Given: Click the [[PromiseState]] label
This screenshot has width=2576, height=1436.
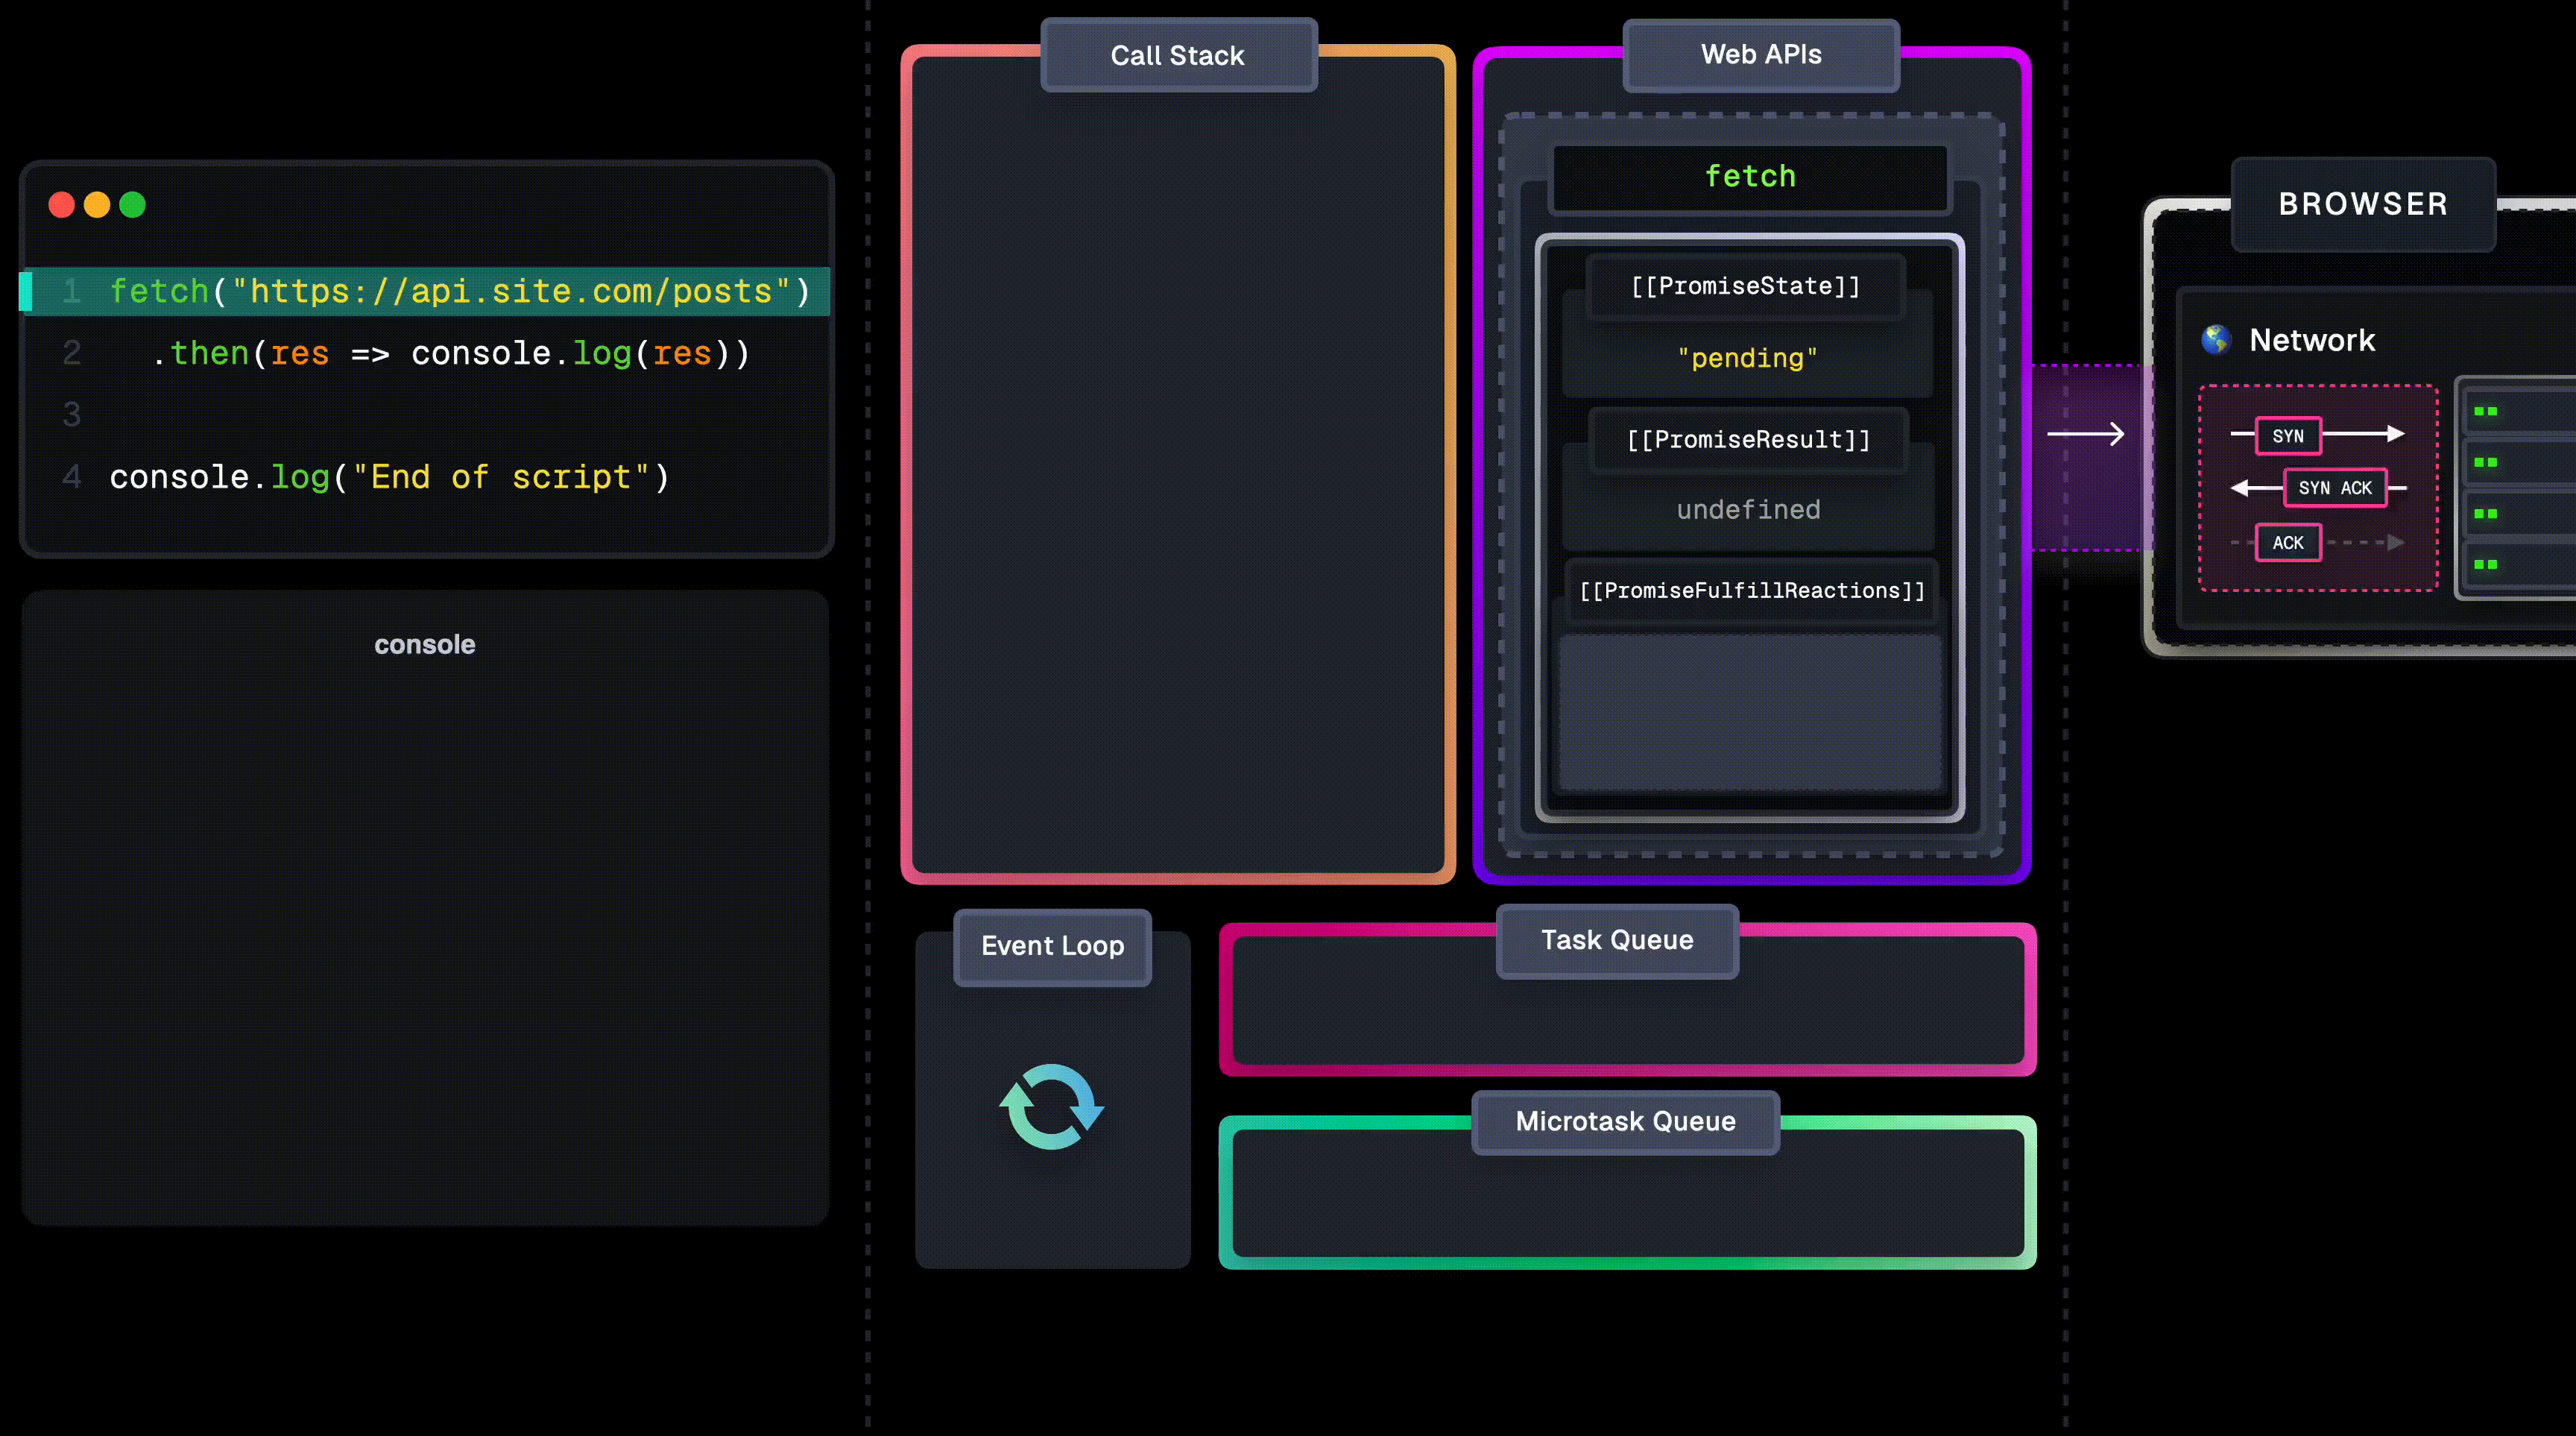Looking at the screenshot, I should click(1746, 286).
